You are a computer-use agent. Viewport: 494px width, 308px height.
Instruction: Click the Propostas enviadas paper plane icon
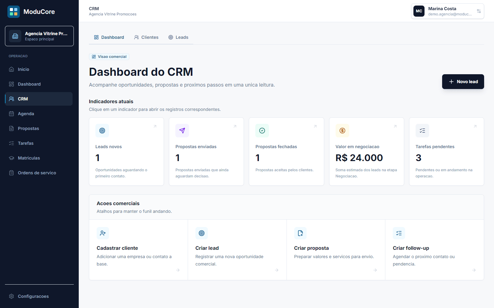[x=182, y=131]
